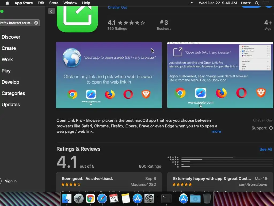Click the Dartz user name in menu bar
Screen dimensions: 274x206
click(246, 3)
